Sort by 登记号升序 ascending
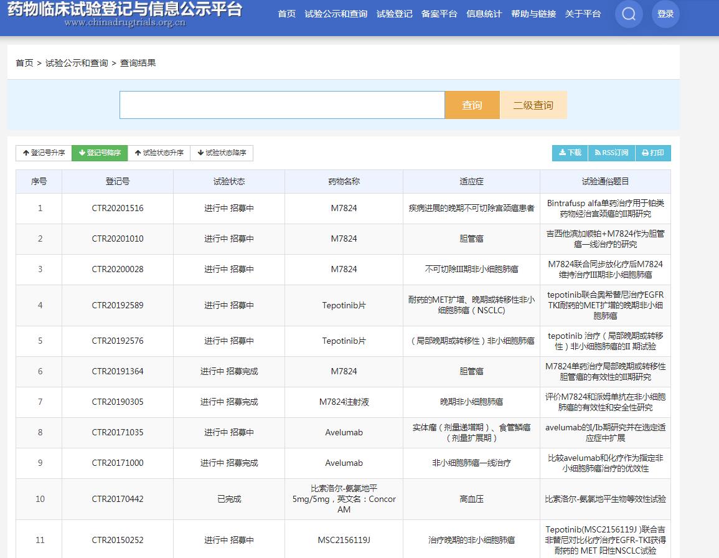The image size is (719, 558). coord(44,153)
